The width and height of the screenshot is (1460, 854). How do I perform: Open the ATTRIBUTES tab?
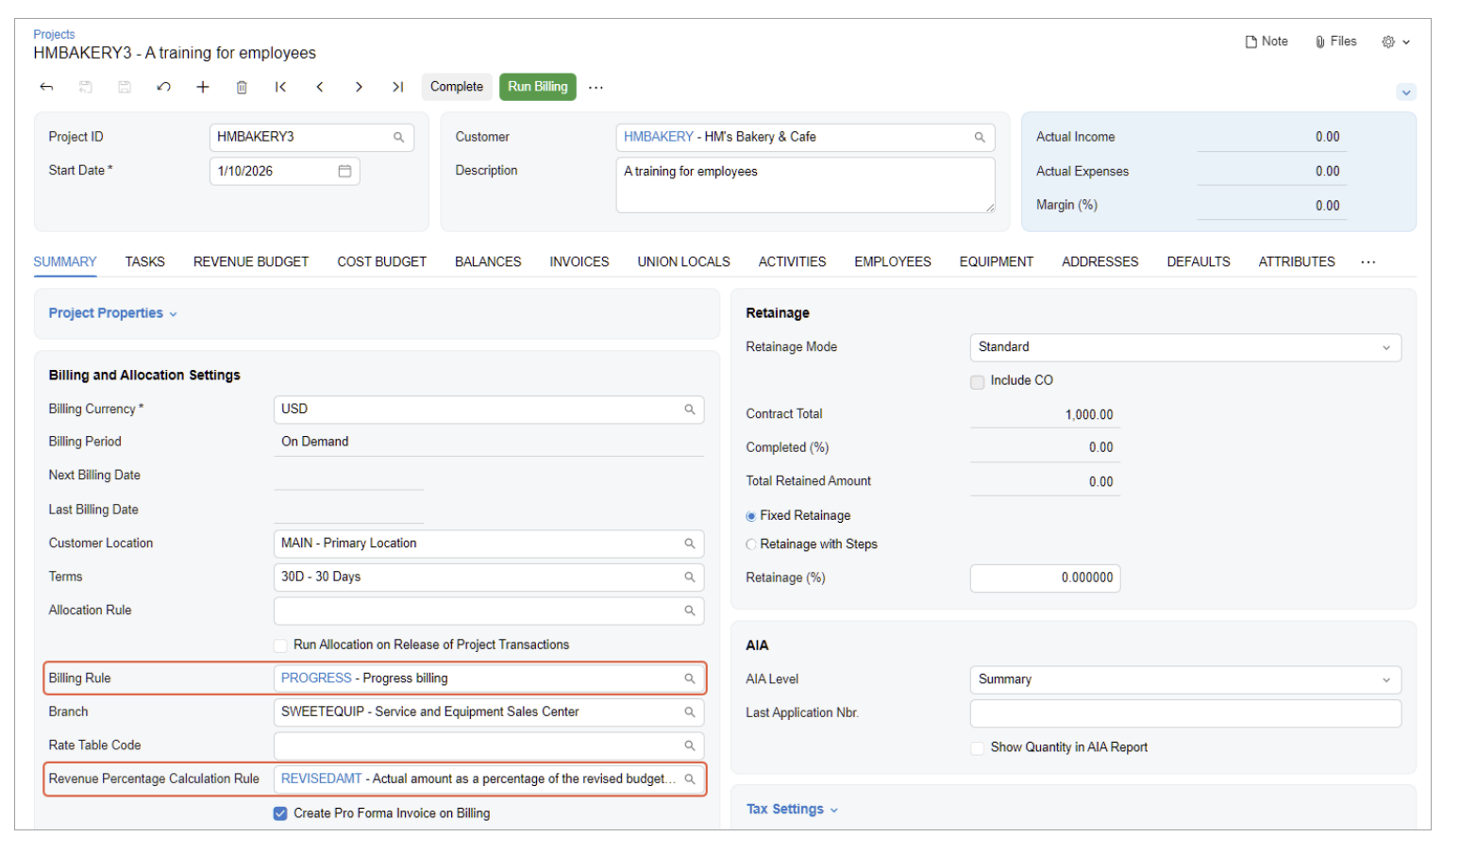[1297, 262]
